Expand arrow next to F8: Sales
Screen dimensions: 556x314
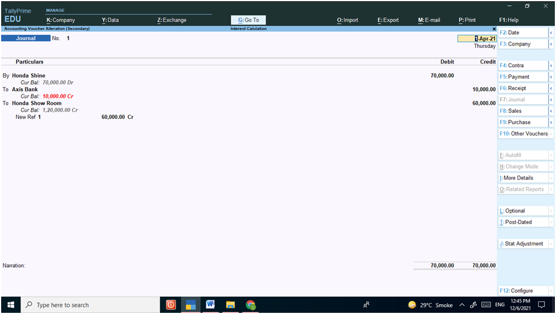click(x=551, y=111)
